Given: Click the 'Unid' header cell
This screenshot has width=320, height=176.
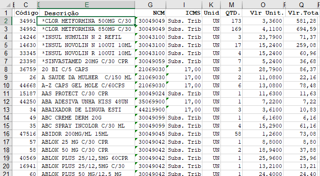Looking at the screenshot, I should click(x=211, y=13).
